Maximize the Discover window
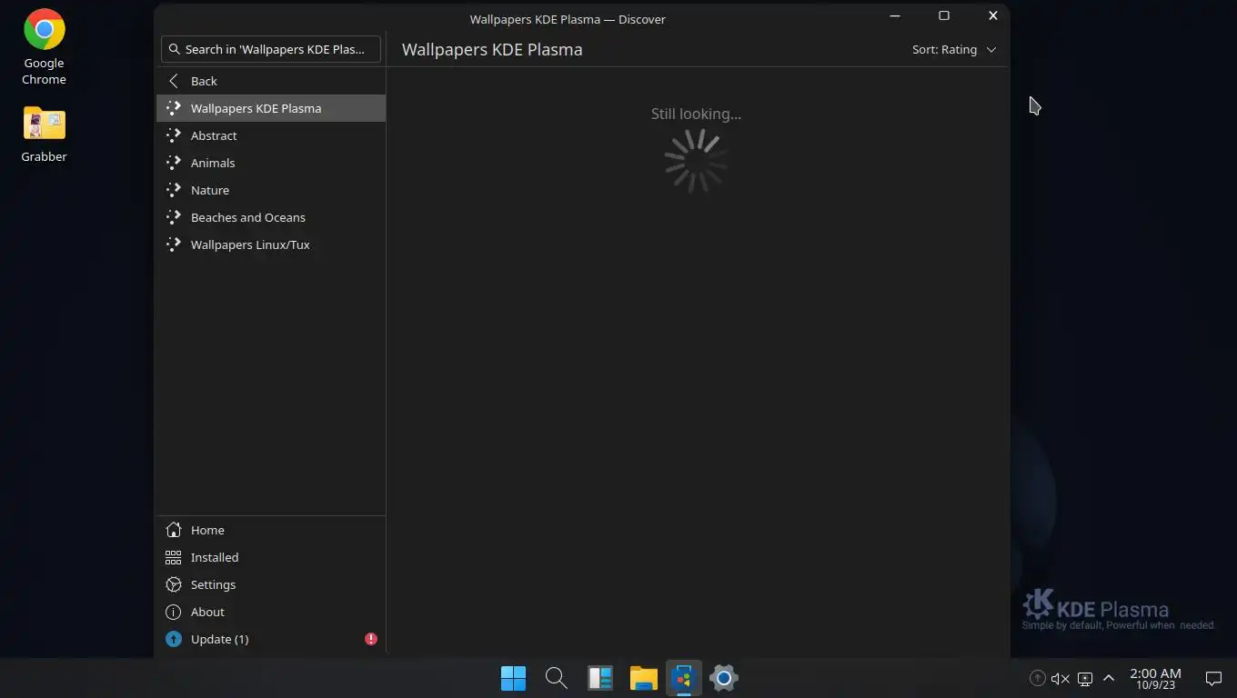This screenshot has width=1237, height=698. [944, 16]
